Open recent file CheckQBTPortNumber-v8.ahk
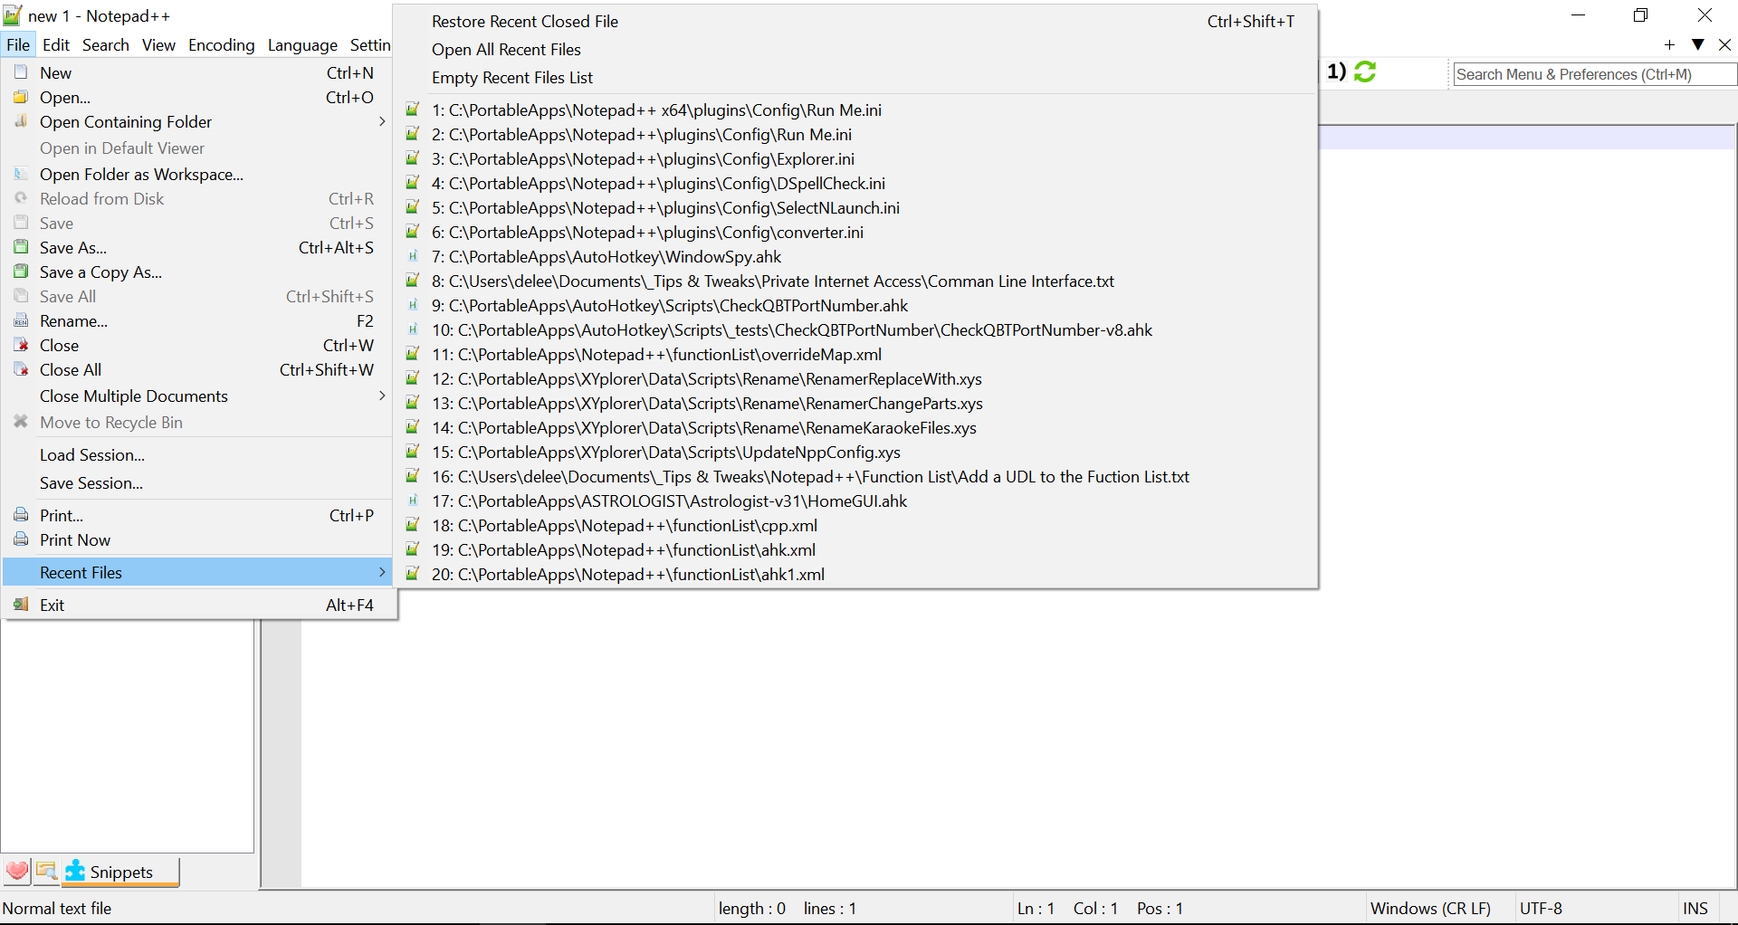Image resolution: width=1738 pixels, height=925 pixels. point(856,329)
